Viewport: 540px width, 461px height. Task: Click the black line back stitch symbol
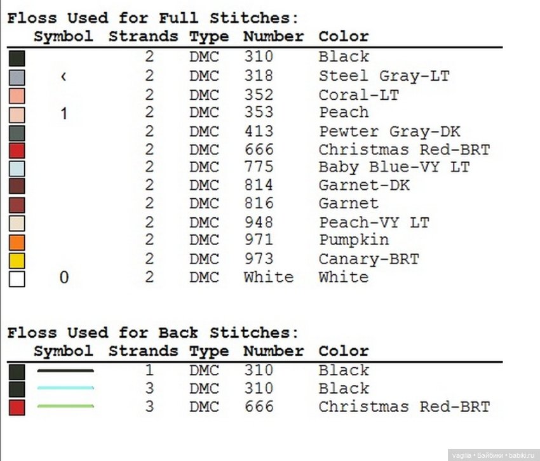click(x=65, y=370)
